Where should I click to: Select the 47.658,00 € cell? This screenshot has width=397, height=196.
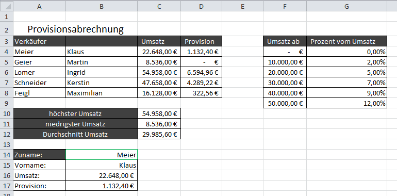pos(159,83)
